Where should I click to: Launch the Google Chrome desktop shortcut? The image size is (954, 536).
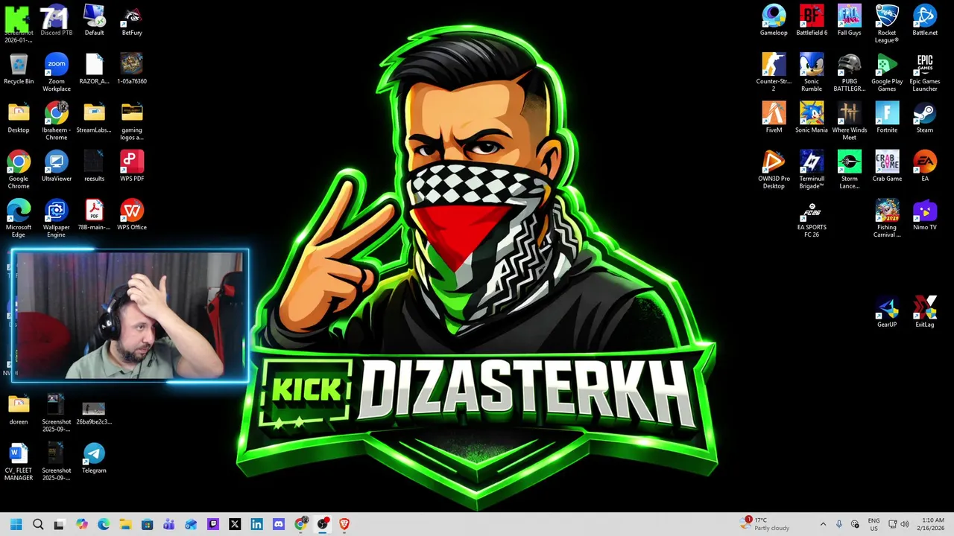point(19,169)
